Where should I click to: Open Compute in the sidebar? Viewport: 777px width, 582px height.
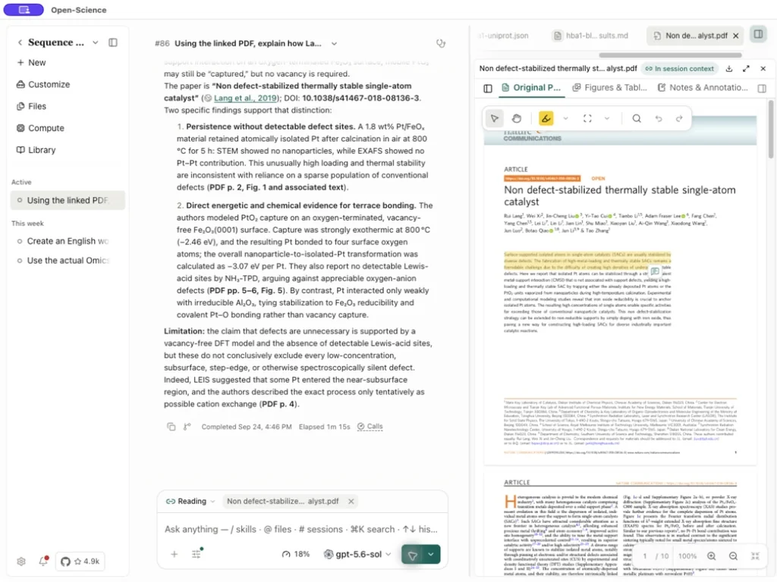point(41,128)
